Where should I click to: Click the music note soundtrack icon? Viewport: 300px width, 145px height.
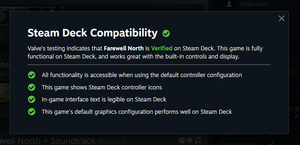coord(198,140)
